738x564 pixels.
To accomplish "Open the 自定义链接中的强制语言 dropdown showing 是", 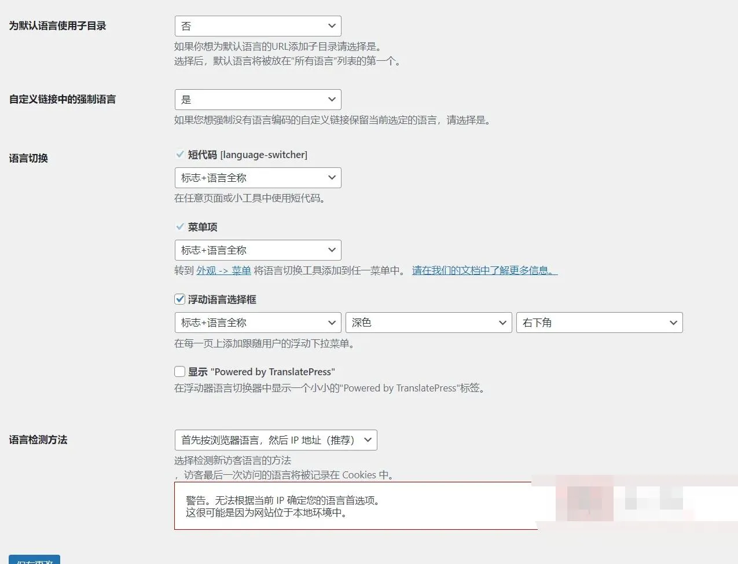I will [258, 100].
